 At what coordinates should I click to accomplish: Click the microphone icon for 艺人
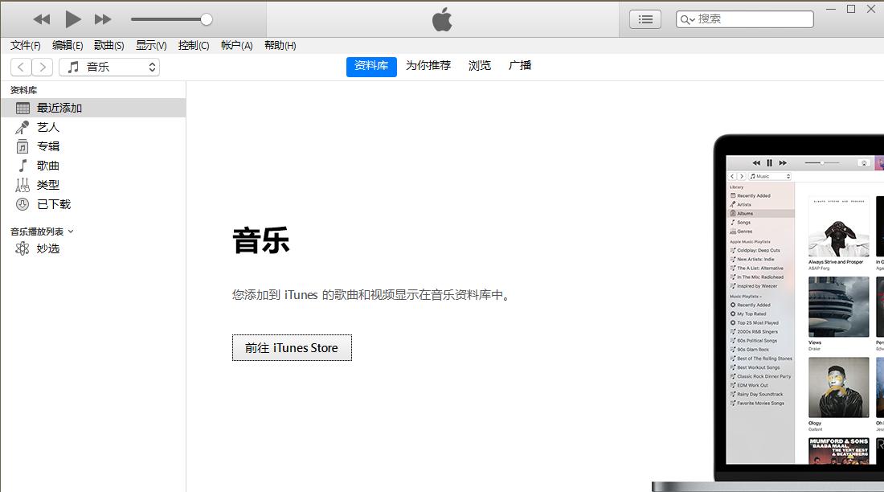click(22, 128)
